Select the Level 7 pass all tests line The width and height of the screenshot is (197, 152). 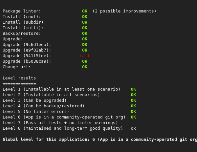click(60, 123)
